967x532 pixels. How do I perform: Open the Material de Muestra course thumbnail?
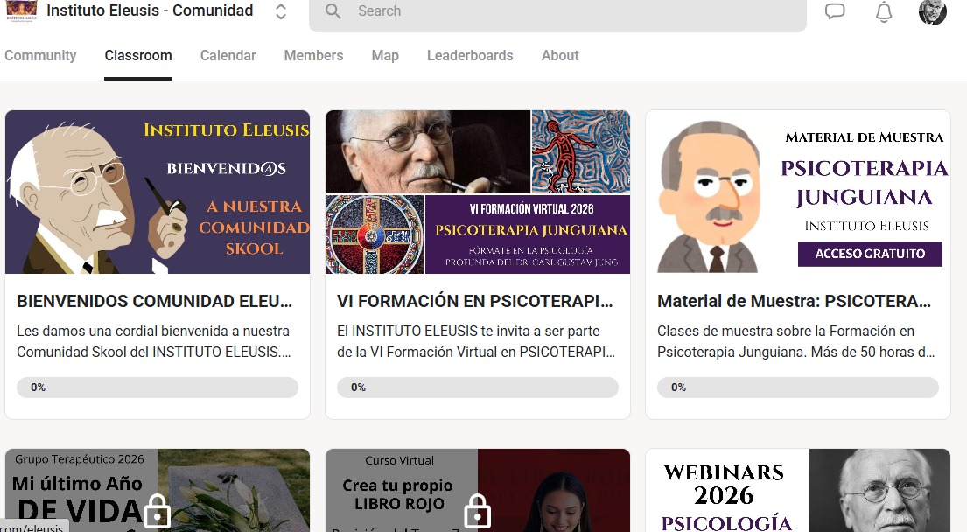[x=797, y=192]
